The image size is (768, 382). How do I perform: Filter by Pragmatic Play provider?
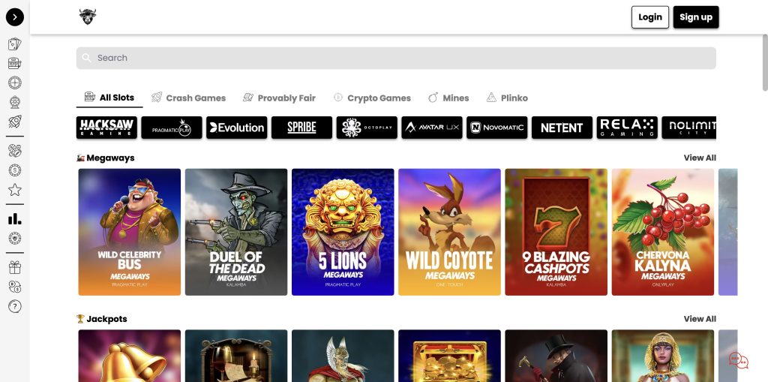[172, 128]
